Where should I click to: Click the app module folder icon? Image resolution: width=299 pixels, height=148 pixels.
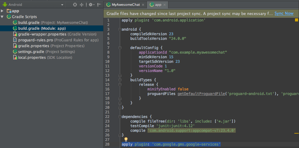(9, 11)
